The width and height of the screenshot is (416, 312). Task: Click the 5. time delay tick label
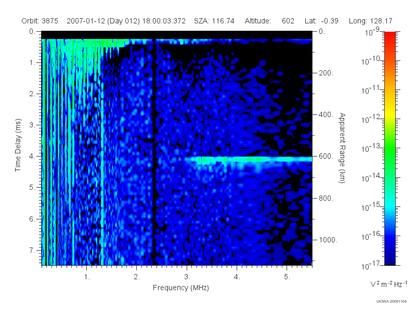coord(32,188)
